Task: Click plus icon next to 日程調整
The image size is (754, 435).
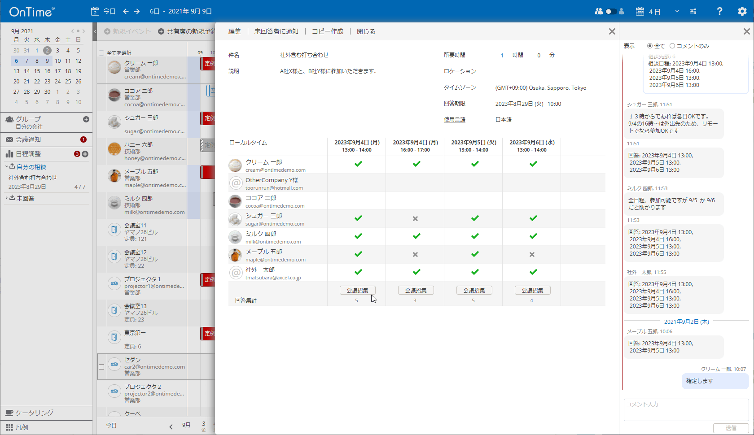Action: (x=85, y=154)
